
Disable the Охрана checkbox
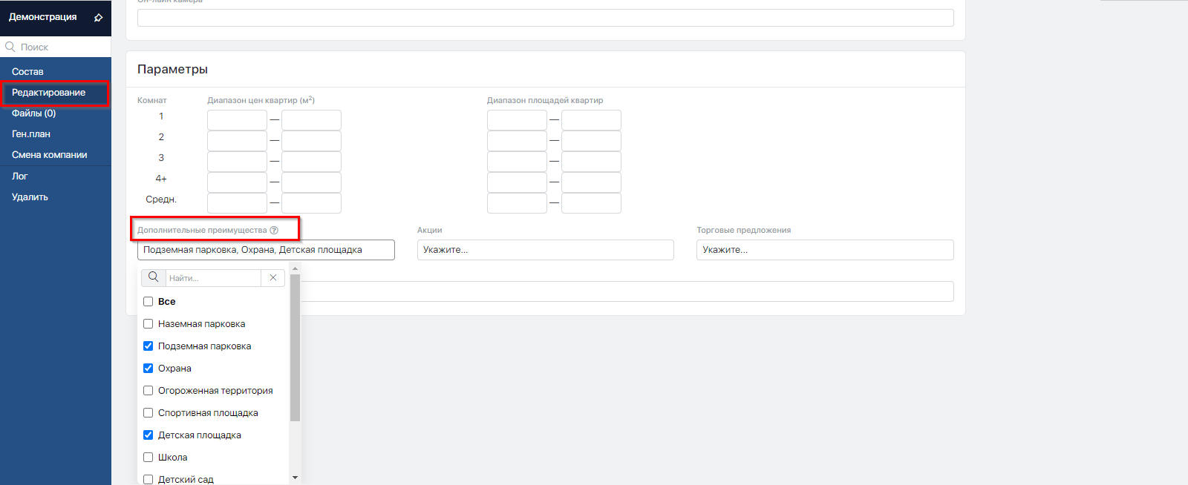point(148,369)
